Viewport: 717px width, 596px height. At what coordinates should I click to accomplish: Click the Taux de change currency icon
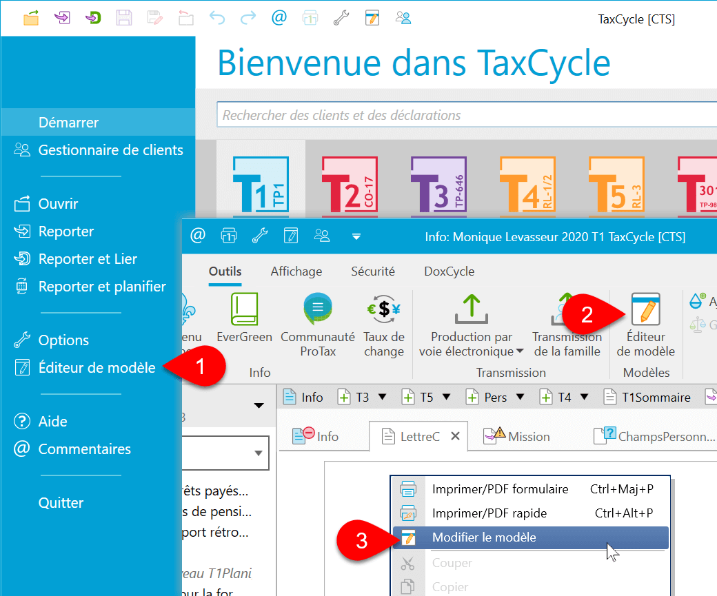(x=384, y=309)
